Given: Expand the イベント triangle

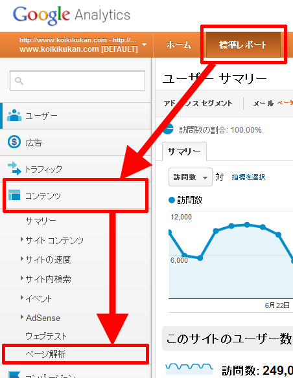Looking at the screenshot, I should (x=22, y=298).
